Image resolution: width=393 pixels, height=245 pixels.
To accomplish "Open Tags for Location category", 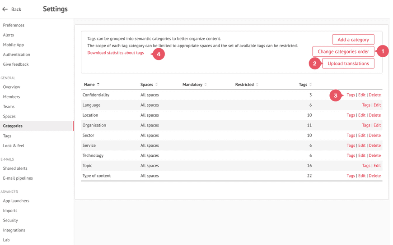I will (x=351, y=115).
